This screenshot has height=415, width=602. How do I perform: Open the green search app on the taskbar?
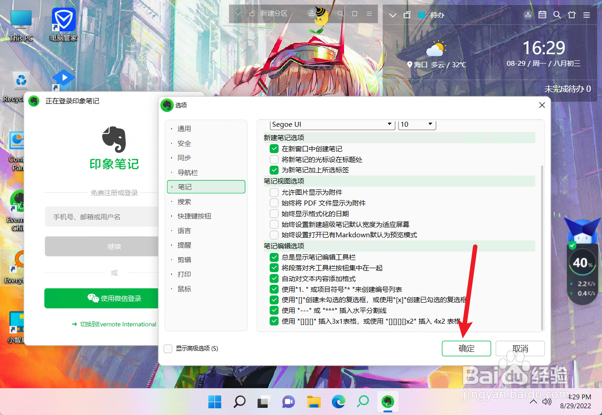point(363,402)
